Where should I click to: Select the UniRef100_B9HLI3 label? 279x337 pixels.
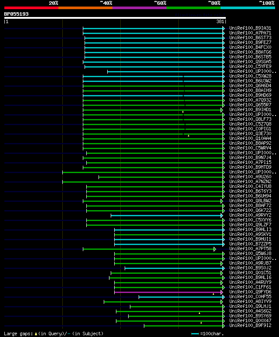point(250,230)
